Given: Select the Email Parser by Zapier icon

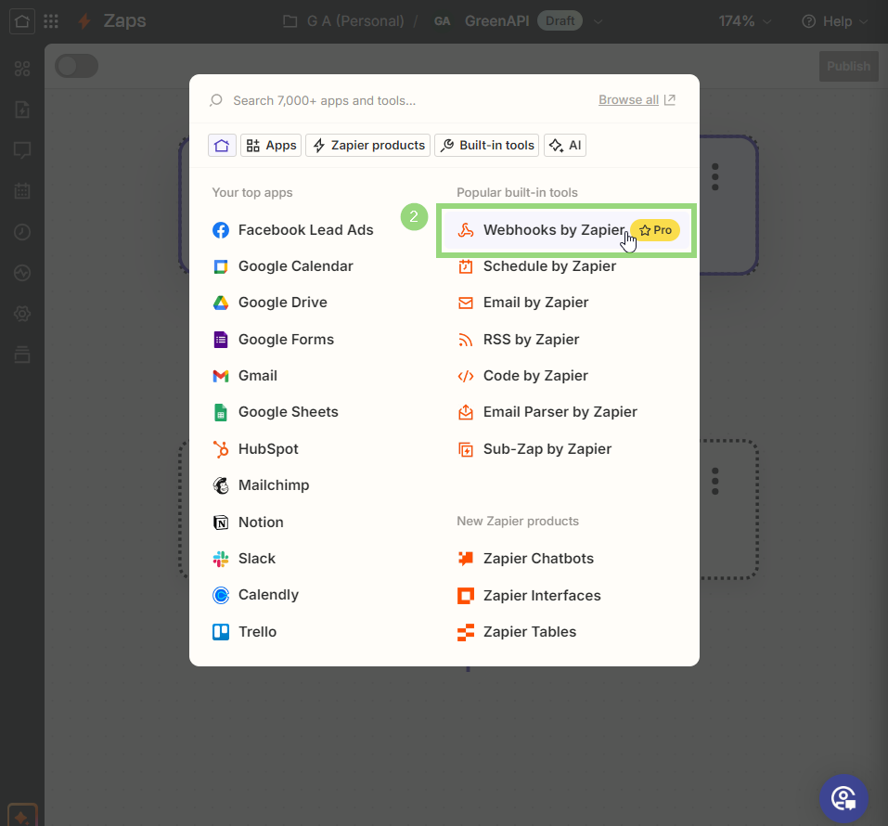Looking at the screenshot, I should coord(465,411).
